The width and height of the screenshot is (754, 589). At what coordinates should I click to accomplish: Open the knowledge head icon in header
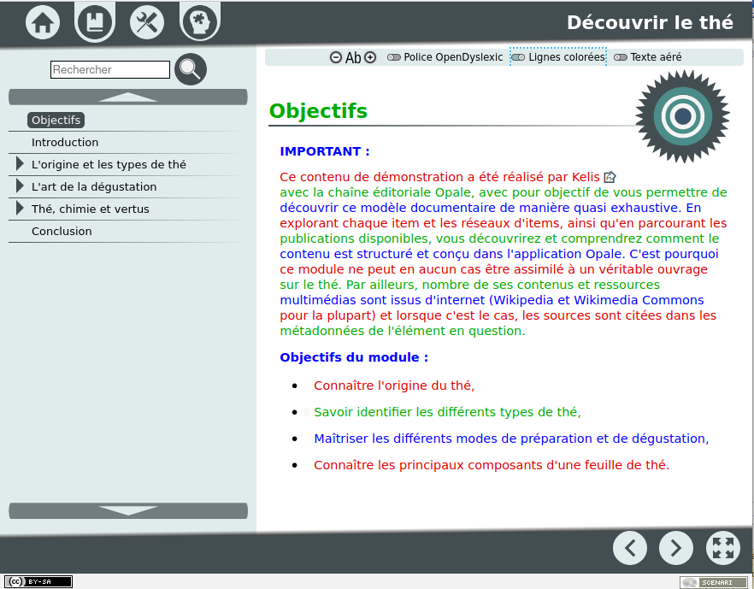point(199,21)
